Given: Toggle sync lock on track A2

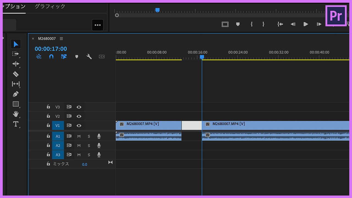Looking at the screenshot, I should [x=69, y=145].
